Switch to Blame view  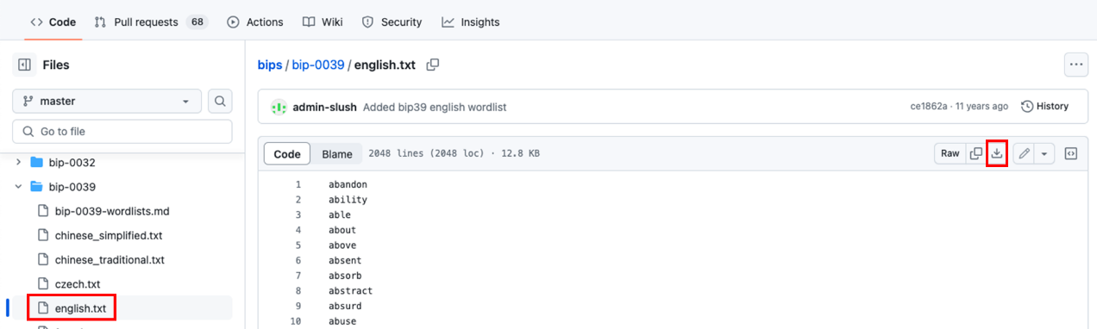pos(337,154)
